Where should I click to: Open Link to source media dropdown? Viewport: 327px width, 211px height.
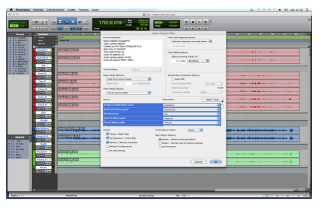pyautogui.click(x=129, y=93)
